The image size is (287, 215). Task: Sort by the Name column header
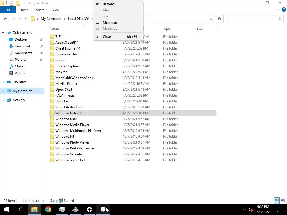(x=54, y=29)
